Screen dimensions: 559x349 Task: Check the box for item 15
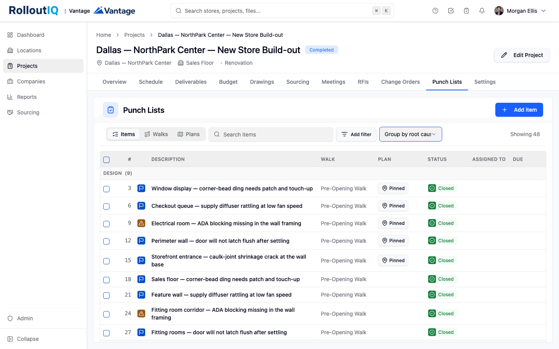point(106,261)
